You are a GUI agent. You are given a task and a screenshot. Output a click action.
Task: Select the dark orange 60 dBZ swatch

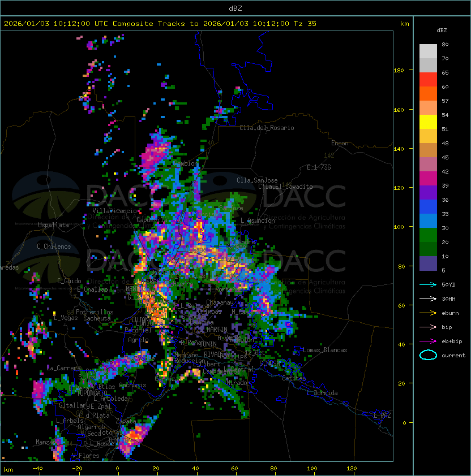coord(428,93)
